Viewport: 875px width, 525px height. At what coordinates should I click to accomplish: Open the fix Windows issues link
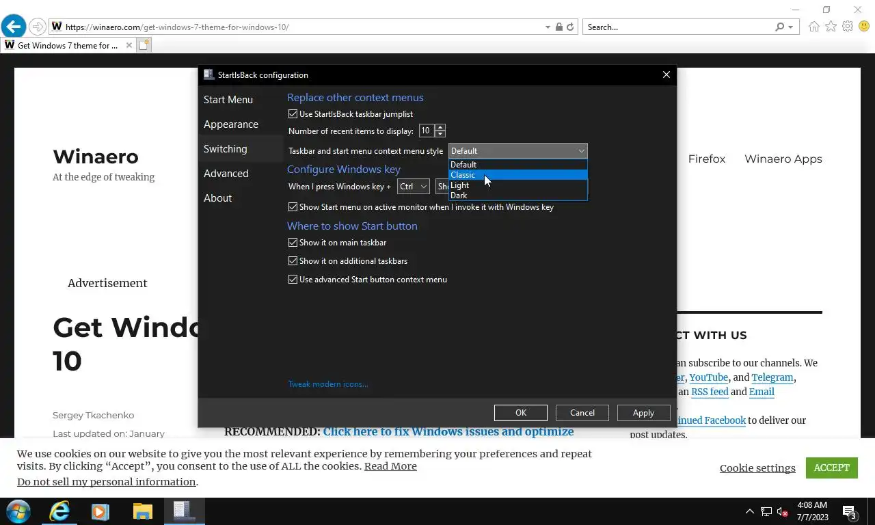(x=448, y=431)
